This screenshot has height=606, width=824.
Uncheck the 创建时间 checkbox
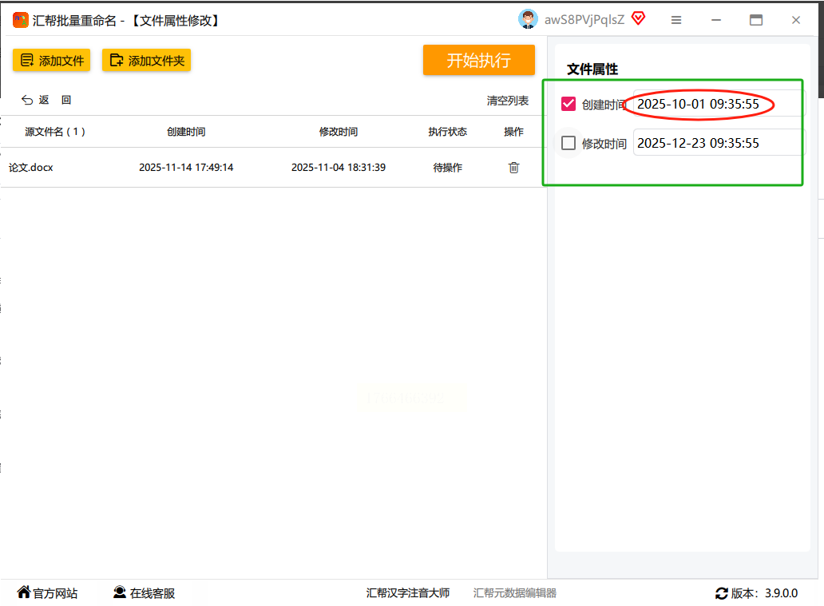pyautogui.click(x=568, y=104)
